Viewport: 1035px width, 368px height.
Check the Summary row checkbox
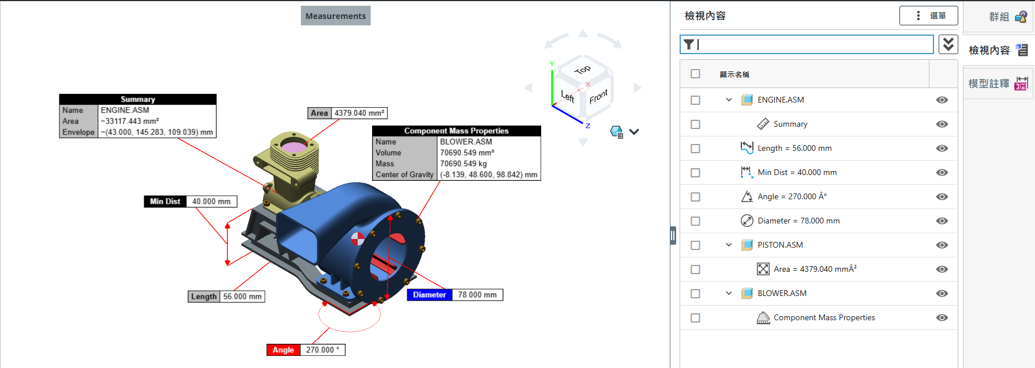(695, 124)
